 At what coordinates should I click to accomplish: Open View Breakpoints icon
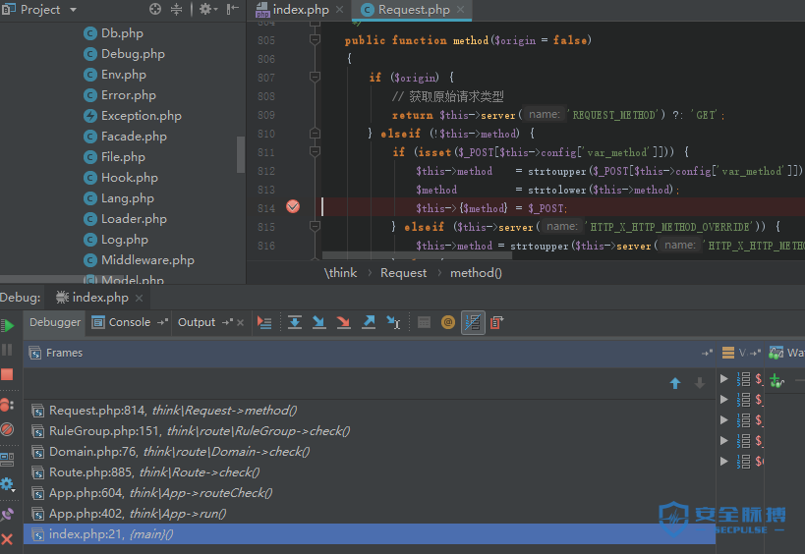pos(7,406)
